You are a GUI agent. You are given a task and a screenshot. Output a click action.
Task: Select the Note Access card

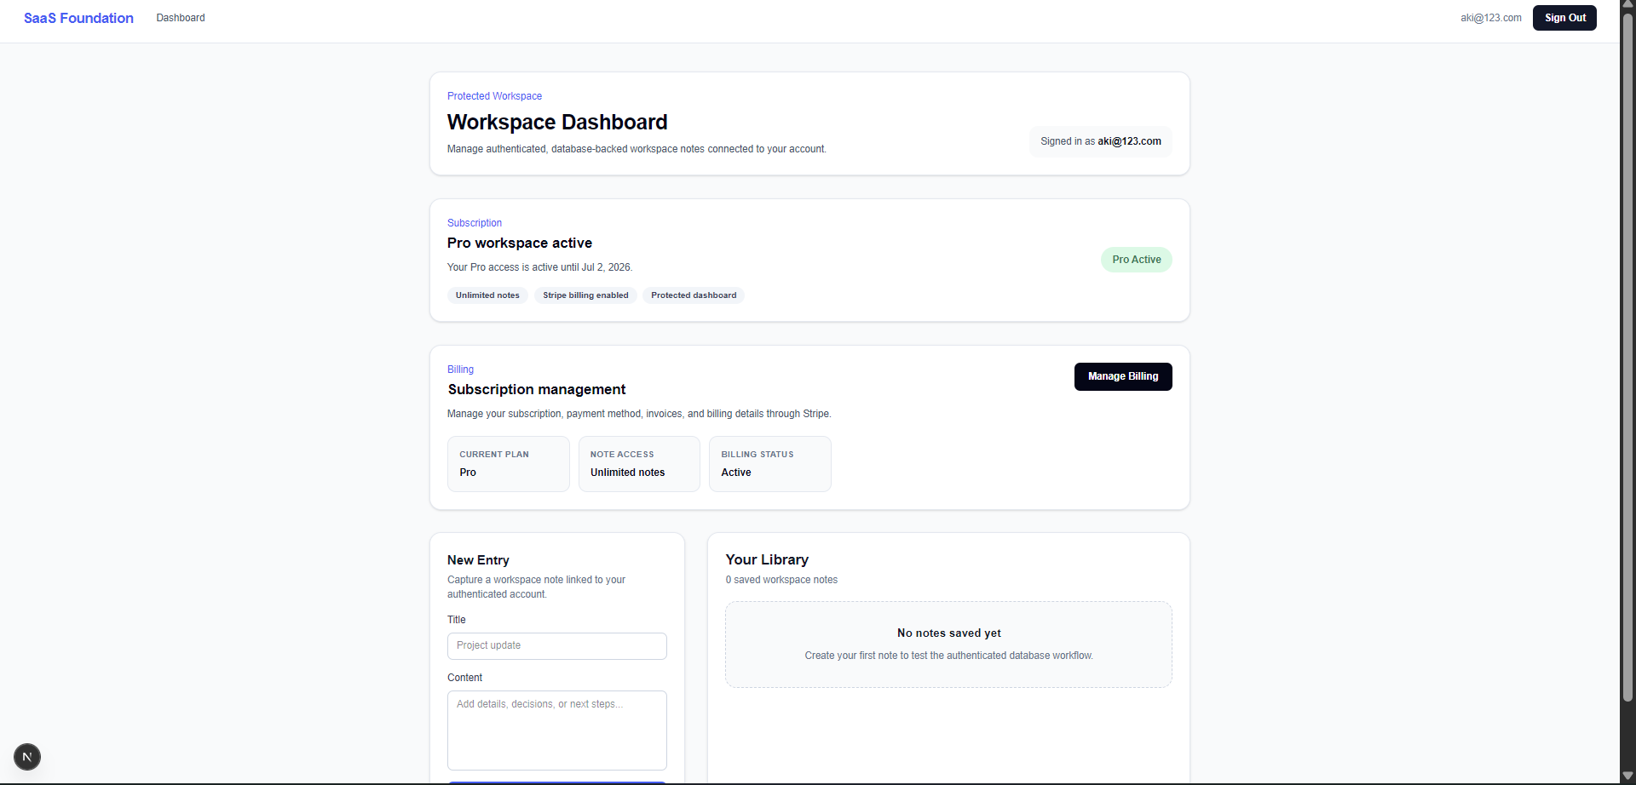pyautogui.click(x=639, y=464)
